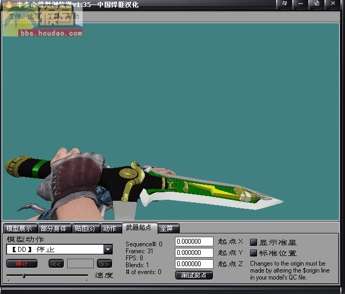Enable the 标准位置 checkbox

(x=253, y=253)
